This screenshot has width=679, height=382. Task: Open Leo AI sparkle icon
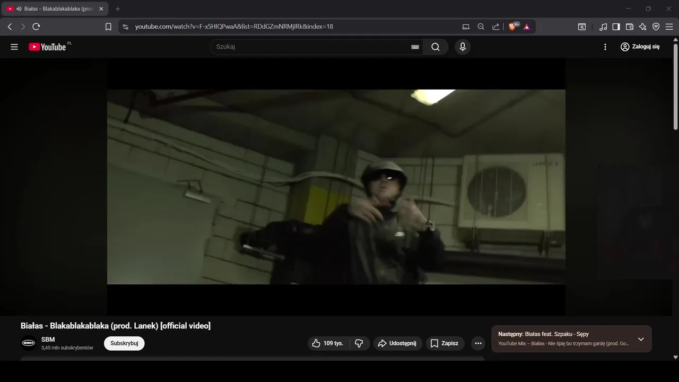click(643, 27)
